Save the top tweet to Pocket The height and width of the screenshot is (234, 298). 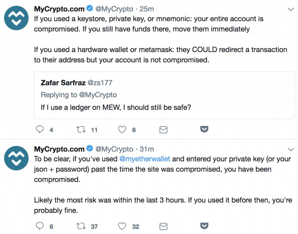pos(204,129)
